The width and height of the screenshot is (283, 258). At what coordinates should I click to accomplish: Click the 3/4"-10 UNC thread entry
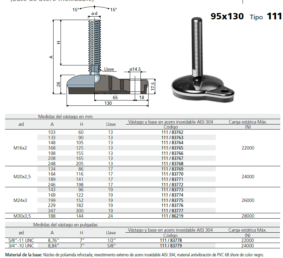point(21,246)
